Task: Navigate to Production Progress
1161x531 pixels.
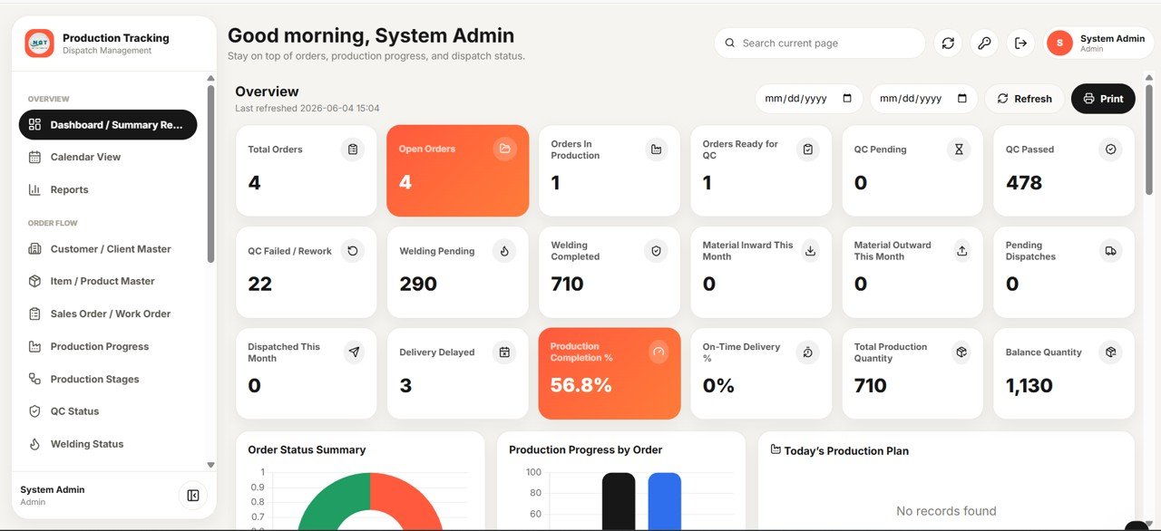Action: click(x=108, y=346)
